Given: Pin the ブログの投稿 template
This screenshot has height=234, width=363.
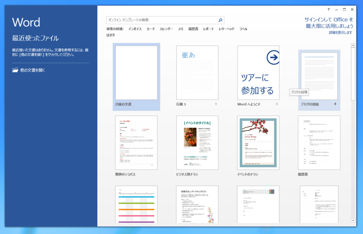Looking at the screenshot, I should [335, 104].
